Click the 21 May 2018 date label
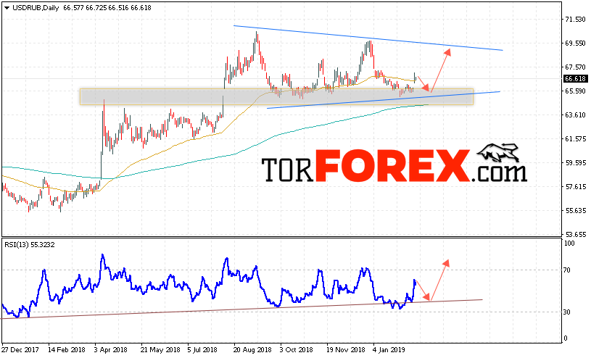This screenshot has width=591, height=358. (160, 350)
